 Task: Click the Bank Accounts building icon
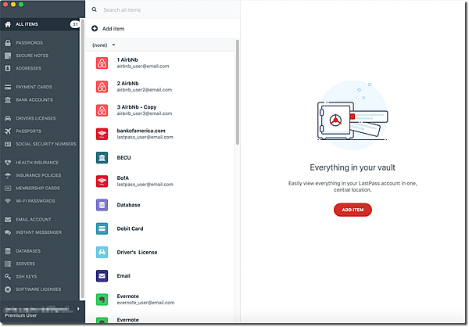[8, 100]
